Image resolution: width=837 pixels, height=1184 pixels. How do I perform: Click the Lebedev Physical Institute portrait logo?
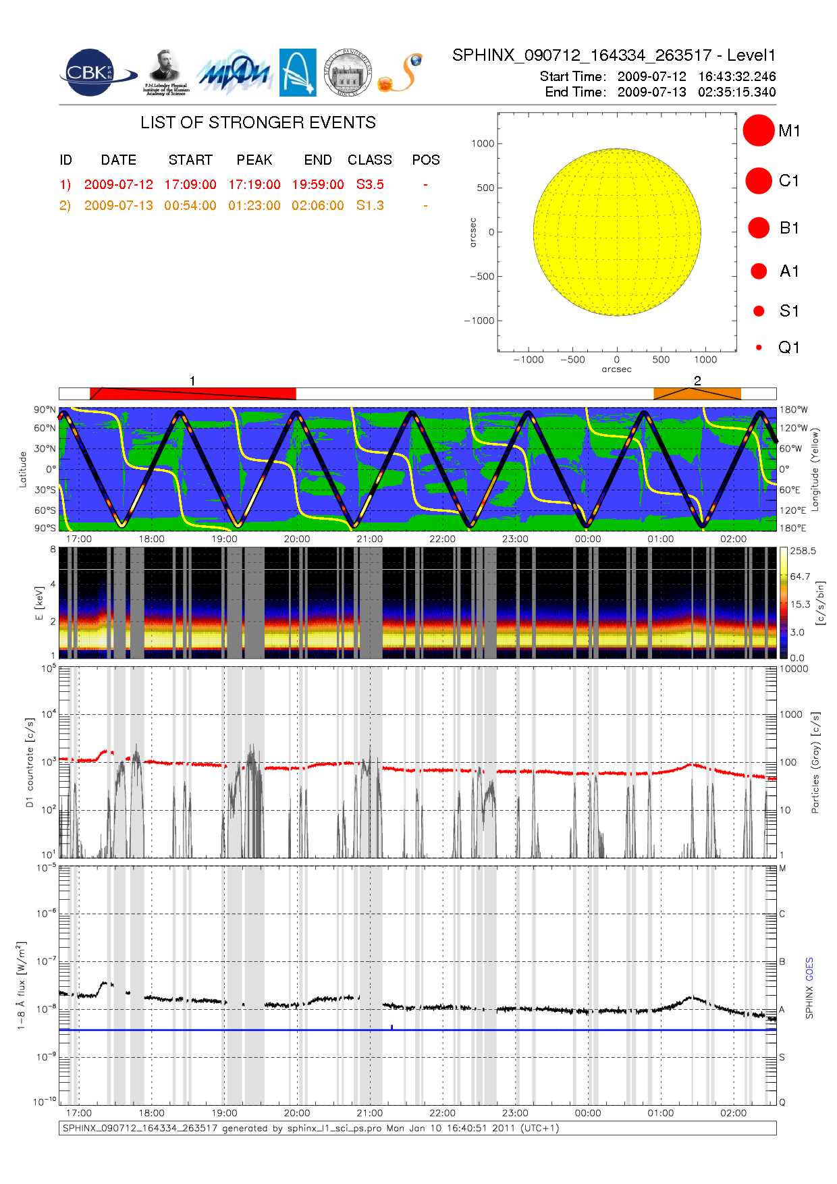(x=165, y=73)
